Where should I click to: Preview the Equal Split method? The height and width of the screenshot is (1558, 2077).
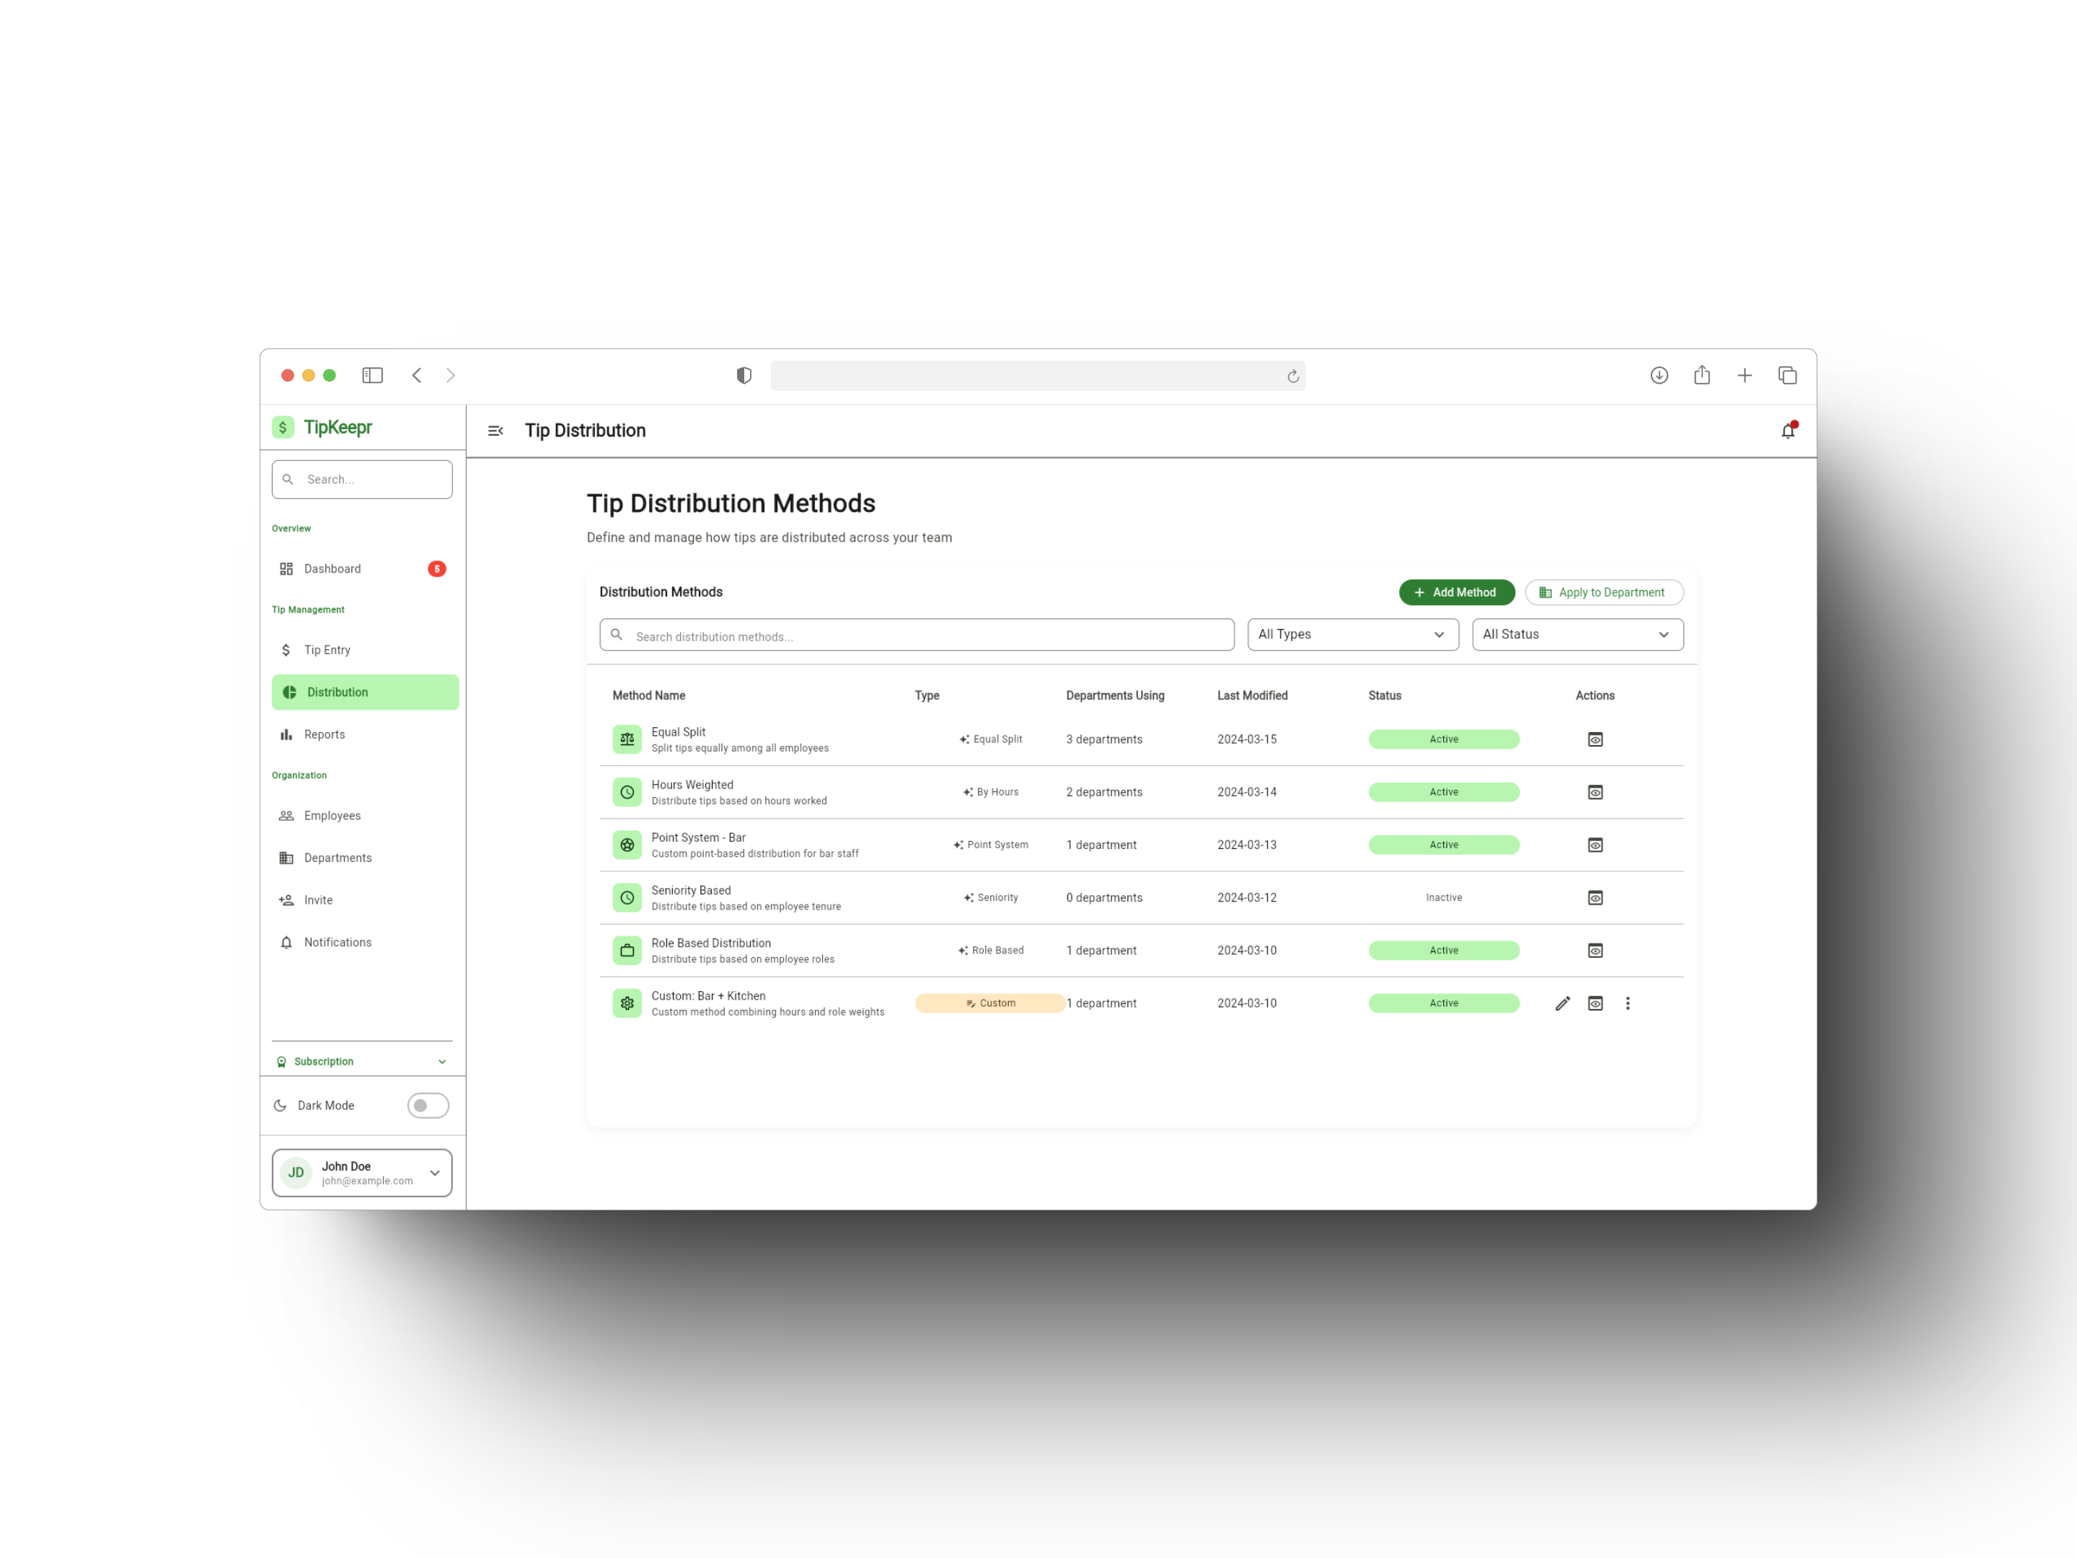[1595, 739]
